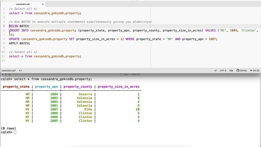
Task: Click the 'Use BATCH to execute' comment
Action: pos(80,22)
